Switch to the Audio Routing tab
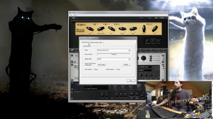This screenshot has width=213, height=119. [94, 43]
